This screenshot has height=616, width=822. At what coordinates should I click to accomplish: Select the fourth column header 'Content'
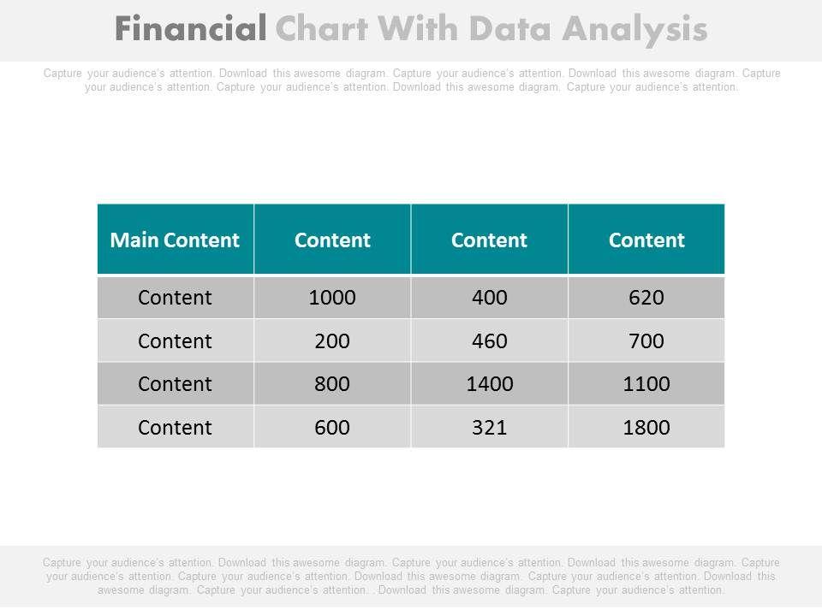[646, 240]
